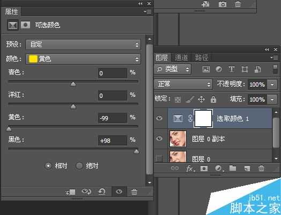Viewport: 281px width, 215px height.
Task: Click the 青色 percentage input field
Action: pos(113,73)
